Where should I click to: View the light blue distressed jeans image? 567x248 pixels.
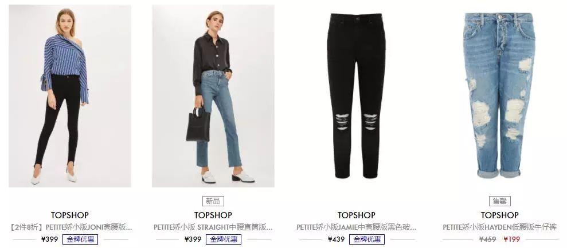tap(499, 95)
